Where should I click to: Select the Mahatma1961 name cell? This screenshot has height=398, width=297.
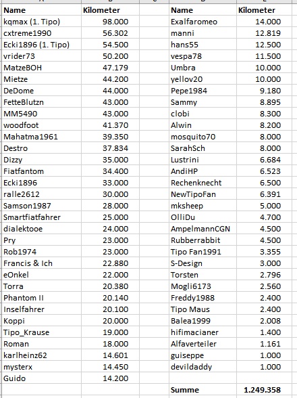[x=42, y=137]
